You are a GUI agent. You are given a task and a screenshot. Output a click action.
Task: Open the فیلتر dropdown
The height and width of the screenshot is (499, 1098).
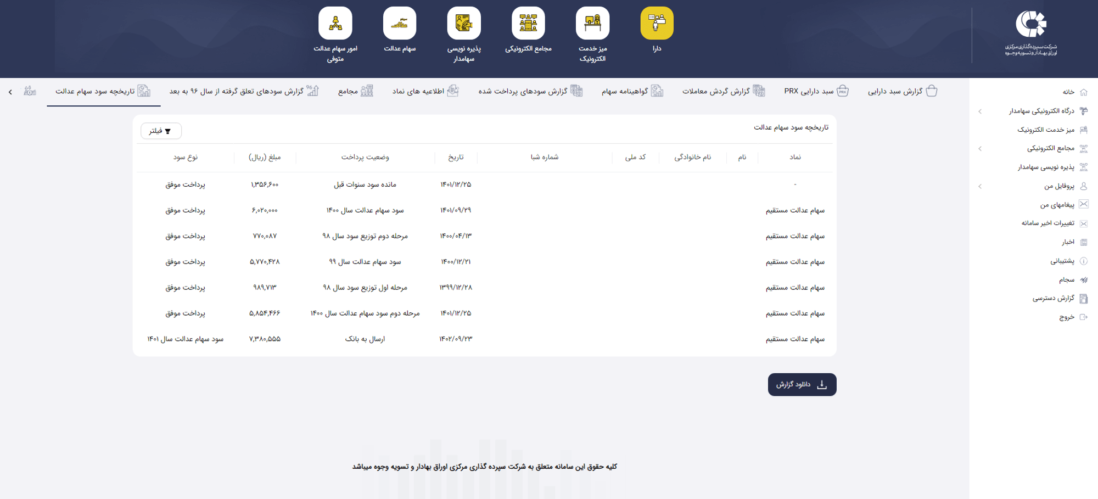pyautogui.click(x=161, y=131)
